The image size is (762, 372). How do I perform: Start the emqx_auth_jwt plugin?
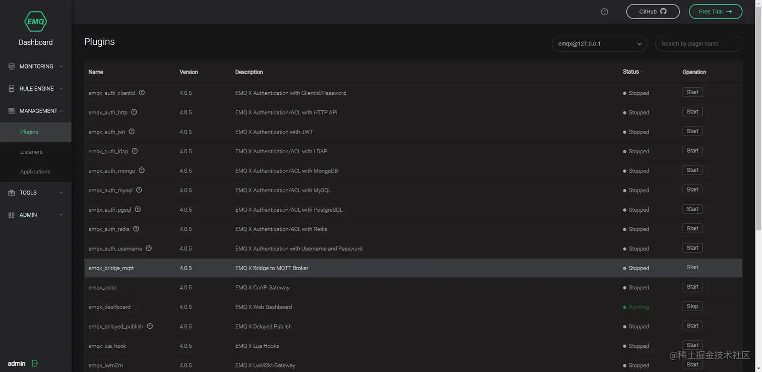coord(692,131)
